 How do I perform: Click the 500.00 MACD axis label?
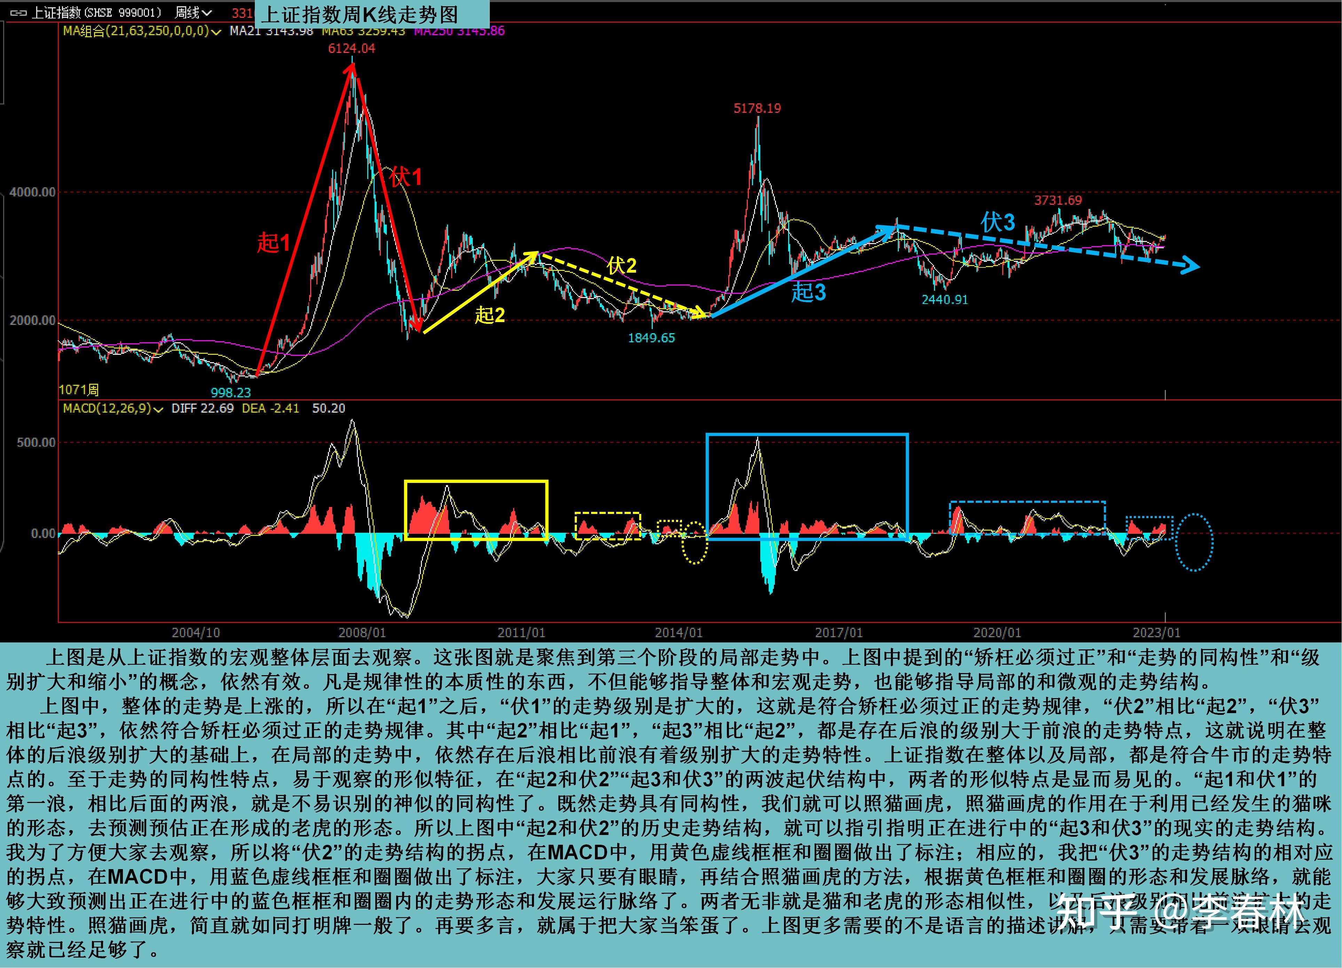click(36, 443)
